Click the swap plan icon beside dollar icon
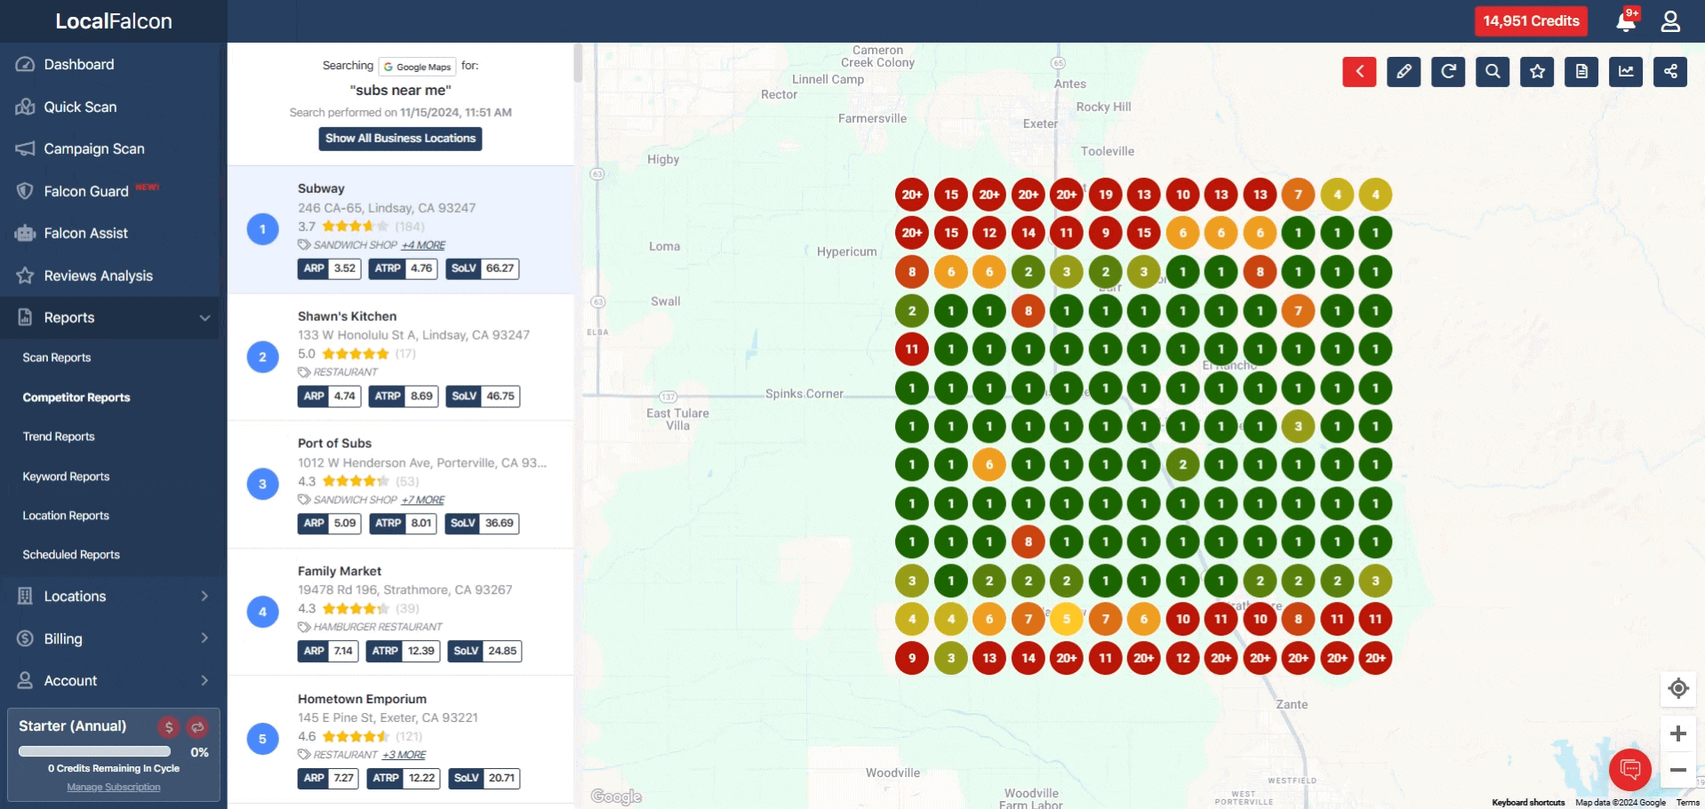1705x809 pixels. pos(197,727)
